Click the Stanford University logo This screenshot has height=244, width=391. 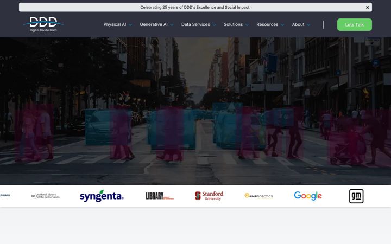point(209,196)
